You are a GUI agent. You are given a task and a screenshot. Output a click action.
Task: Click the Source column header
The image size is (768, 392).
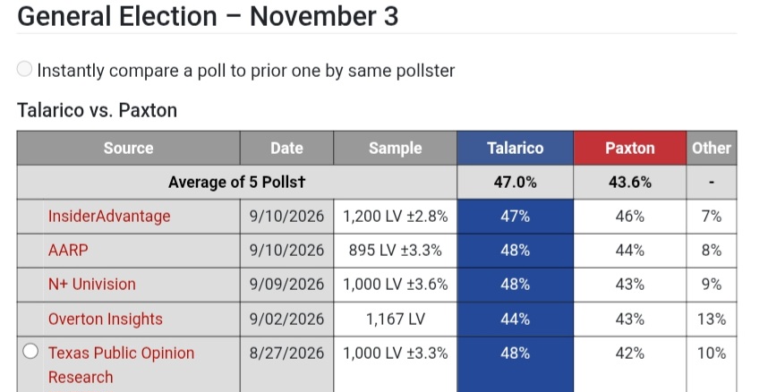pyautogui.click(x=128, y=148)
